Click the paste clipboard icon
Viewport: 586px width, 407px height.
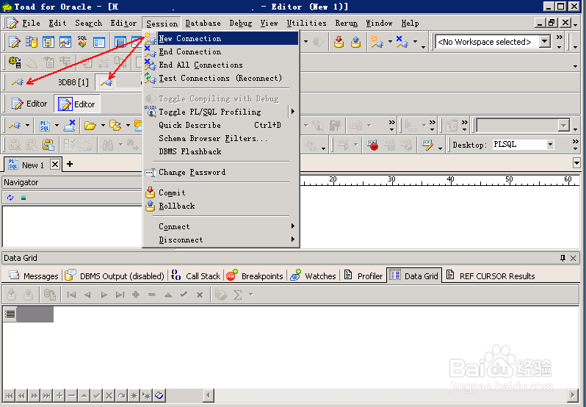48,145
